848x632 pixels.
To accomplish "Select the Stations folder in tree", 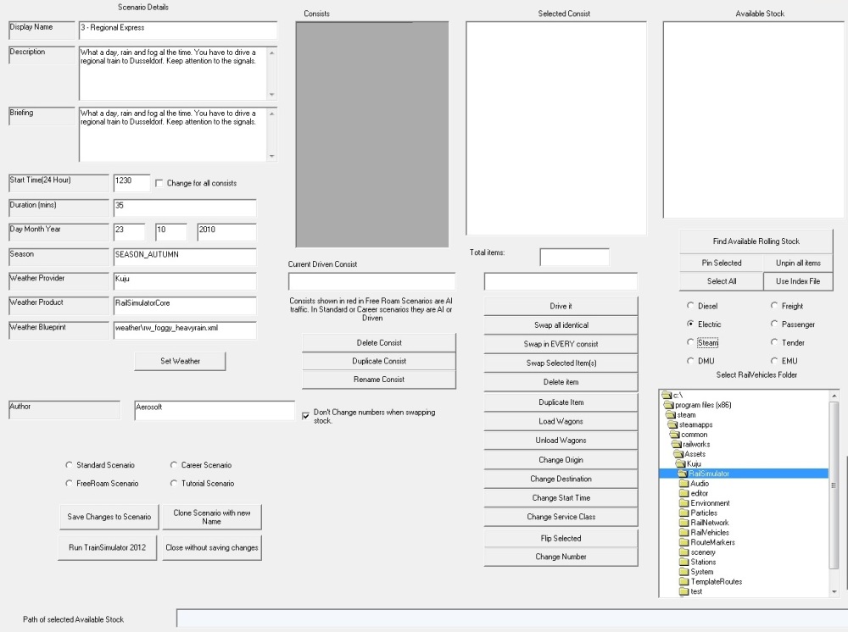I will 703,562.
